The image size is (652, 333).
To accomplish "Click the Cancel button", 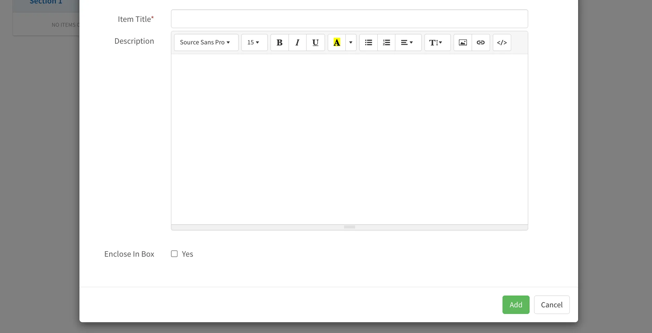I will (552, 305).
